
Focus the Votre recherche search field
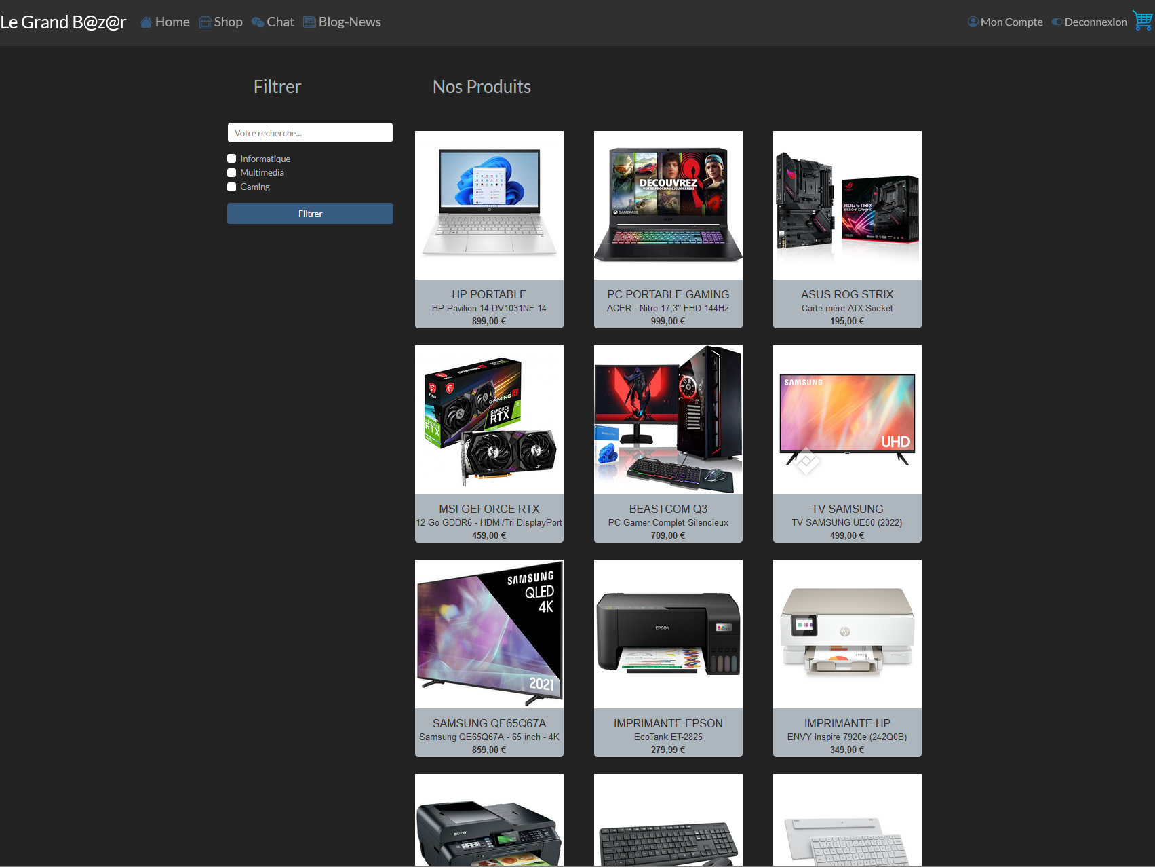click(310, 133)
